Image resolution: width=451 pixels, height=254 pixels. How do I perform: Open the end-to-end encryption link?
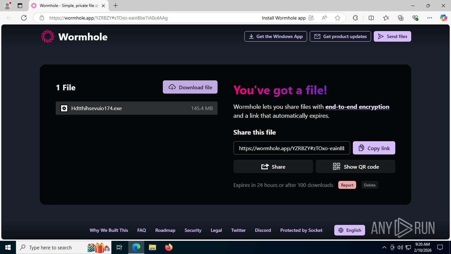click(357, 106)
